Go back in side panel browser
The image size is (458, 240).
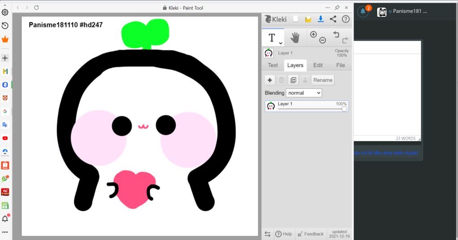pos(18,8)
